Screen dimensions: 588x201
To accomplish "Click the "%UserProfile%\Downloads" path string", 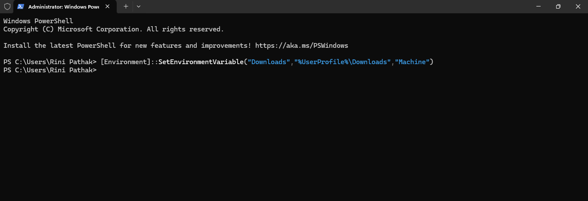I will (342, 62).
